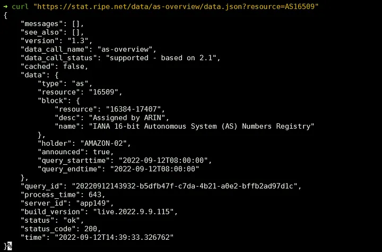382x252 pixels.
Task: Click the query_starttime timestamp value
Action: [164, 160]
